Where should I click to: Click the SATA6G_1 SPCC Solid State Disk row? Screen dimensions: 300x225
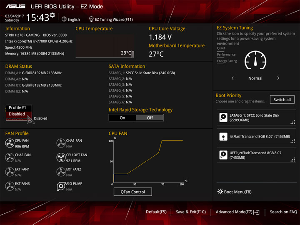[142, 73]
